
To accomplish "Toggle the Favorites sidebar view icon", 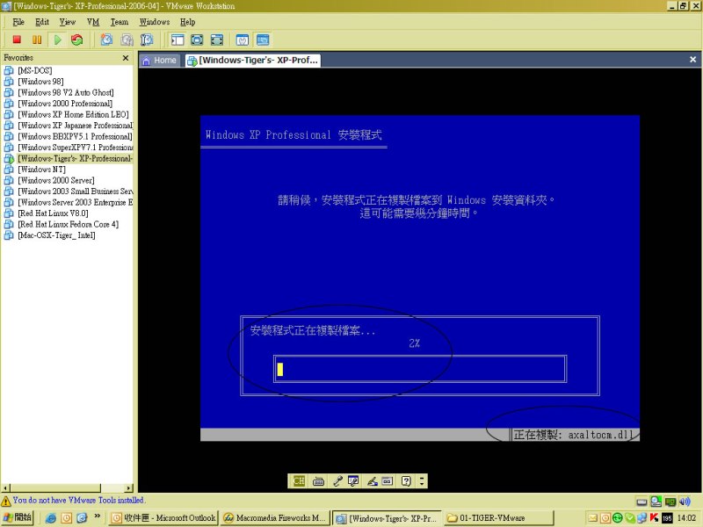I will point(178,40).
